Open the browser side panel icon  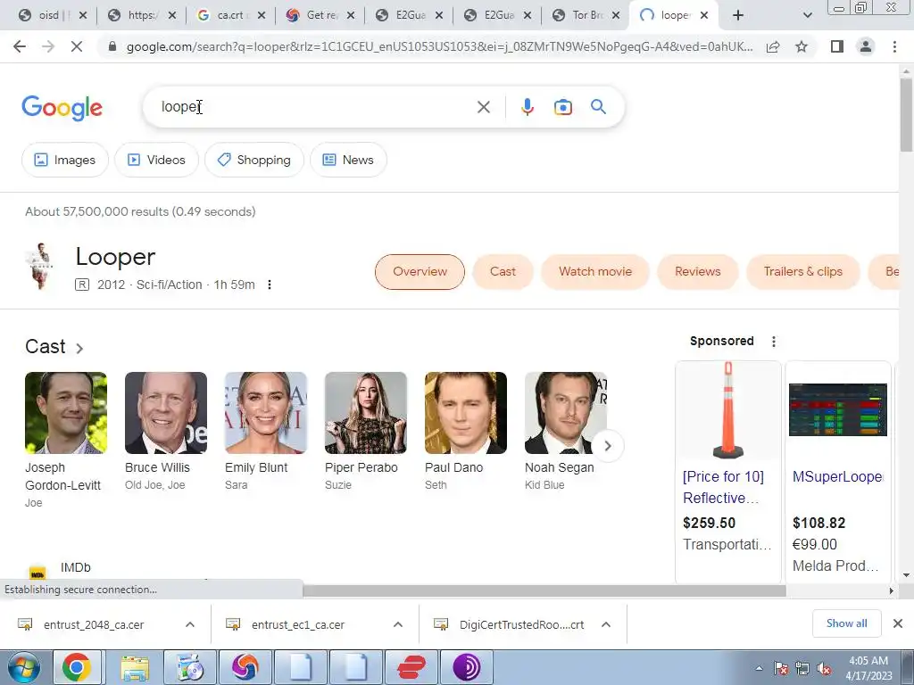(837, 46)
